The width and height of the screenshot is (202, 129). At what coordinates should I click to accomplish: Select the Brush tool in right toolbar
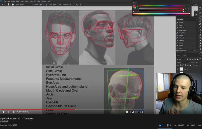[x=200, y=27]
